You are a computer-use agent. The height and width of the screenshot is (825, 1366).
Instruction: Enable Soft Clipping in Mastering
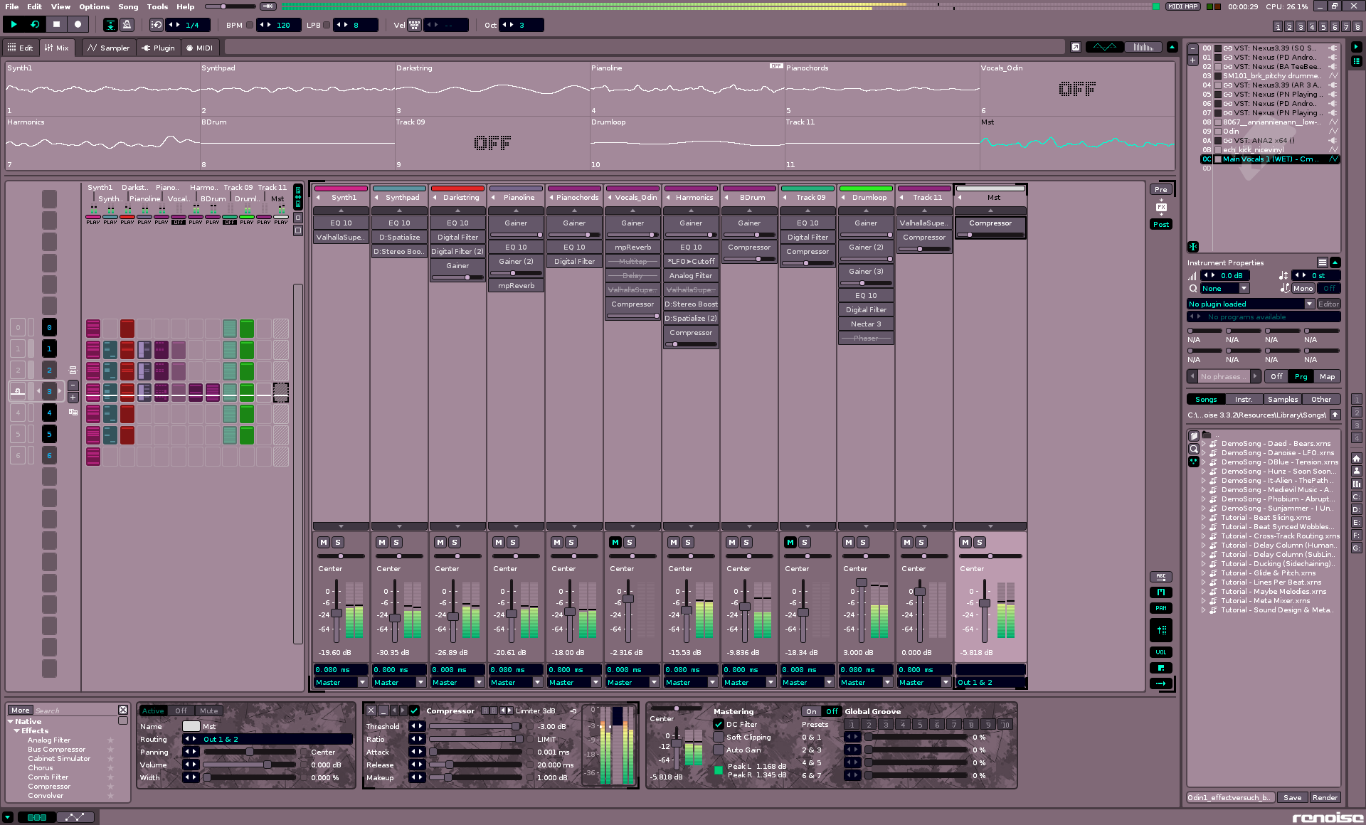tap(719, 737)
